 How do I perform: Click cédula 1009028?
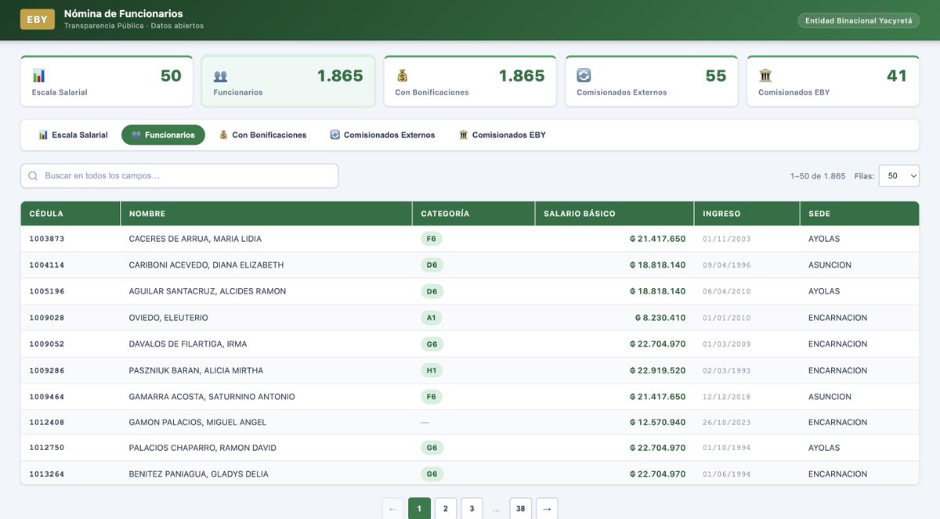click(x=47, y=318)
